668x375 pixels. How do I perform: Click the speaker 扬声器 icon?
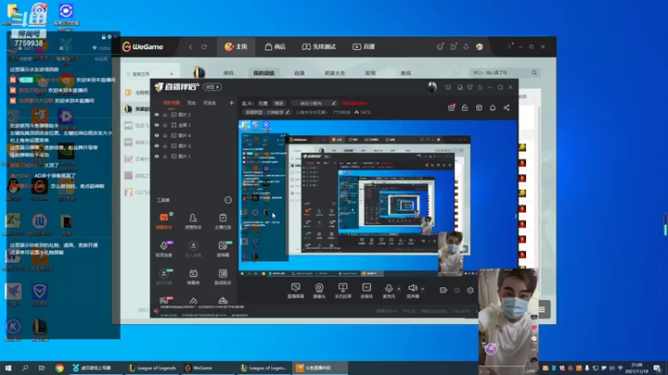point(412,289)
